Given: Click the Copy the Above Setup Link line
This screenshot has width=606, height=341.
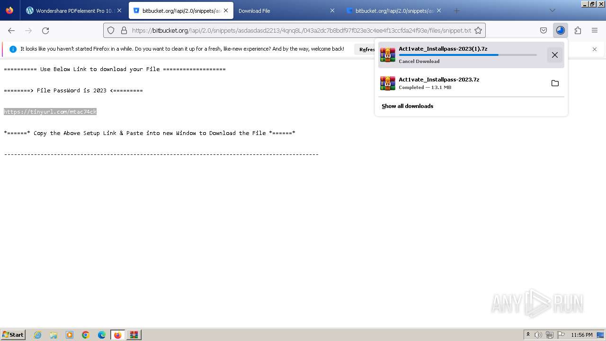Looking at the screenshot, I should (x=150, y=133).
